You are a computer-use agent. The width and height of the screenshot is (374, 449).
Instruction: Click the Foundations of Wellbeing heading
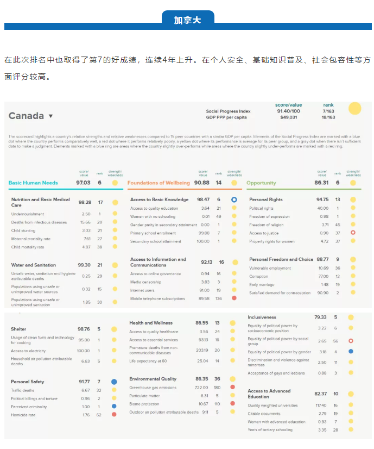coord(159,183)
